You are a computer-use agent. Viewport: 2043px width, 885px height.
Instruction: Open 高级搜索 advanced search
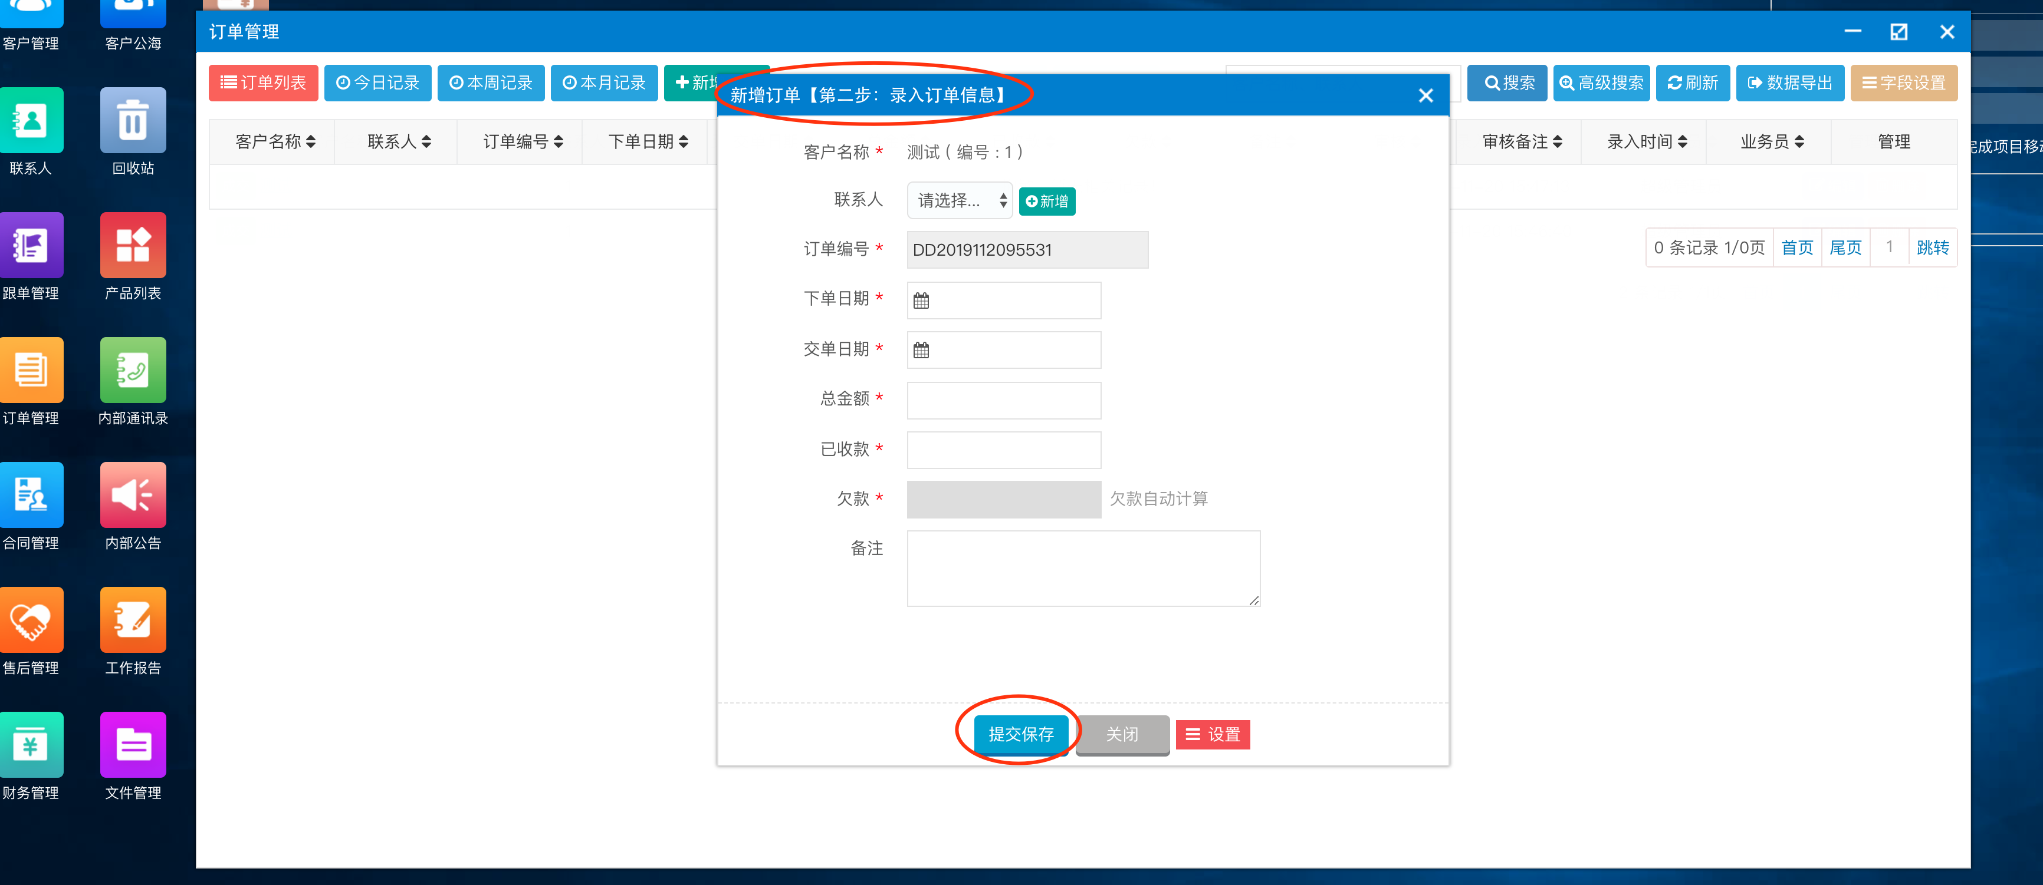1601,83
